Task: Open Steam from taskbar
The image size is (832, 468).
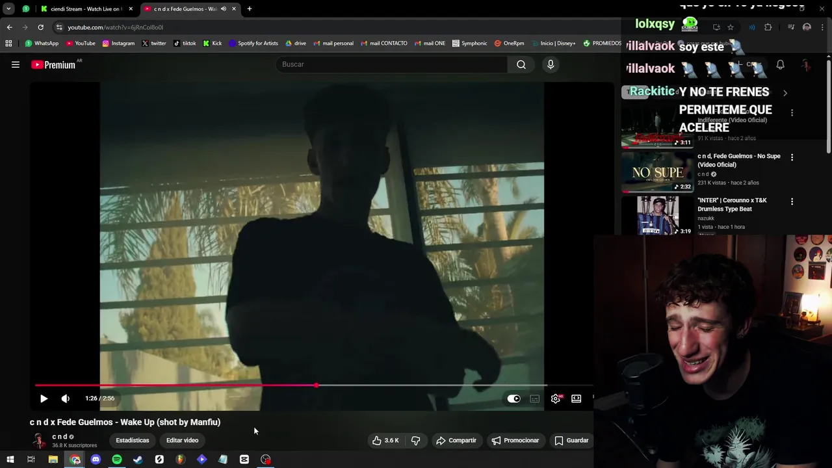Action: pyautogui.click(x=138, y=460)
